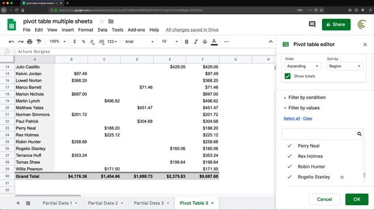
Task: Select the Paint format tool
Action: [39, 41]
